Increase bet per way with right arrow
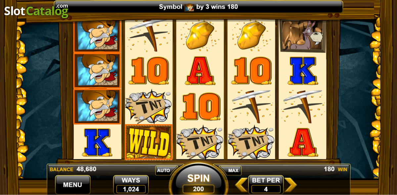 (x=290, y=185)
